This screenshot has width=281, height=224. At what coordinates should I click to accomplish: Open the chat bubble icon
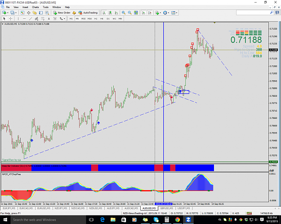click(277, 13)
